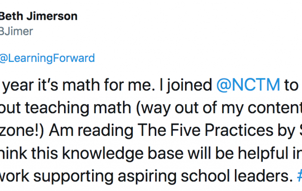302x191 pixels.
Task: Click the phrase 'I joined'
Action: (186, 85)
